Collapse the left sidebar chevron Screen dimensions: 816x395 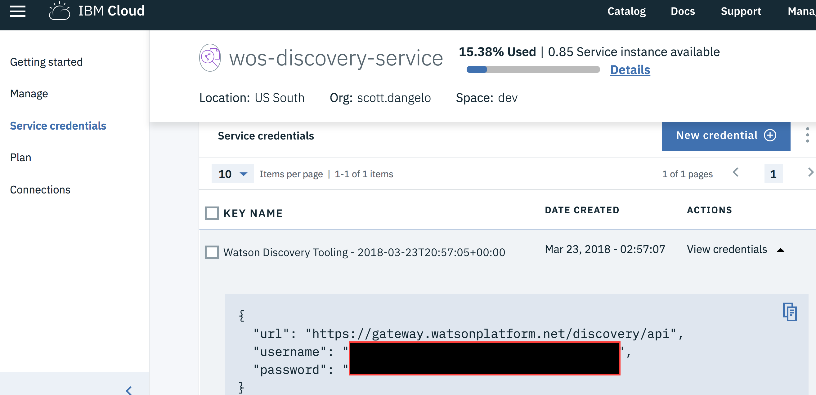click(x=129, y=390)
